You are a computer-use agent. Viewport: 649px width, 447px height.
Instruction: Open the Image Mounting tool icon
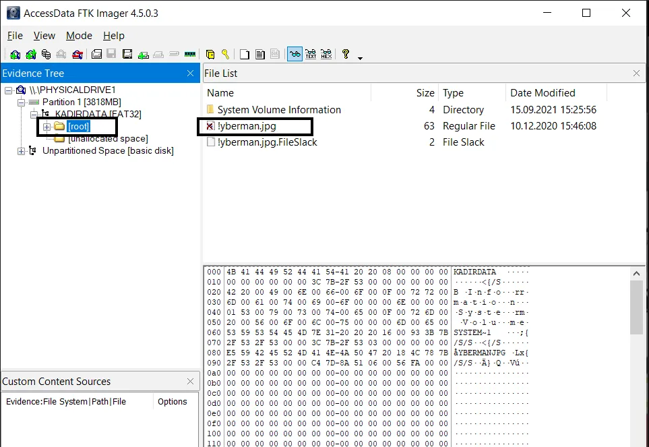pos(47,54)
